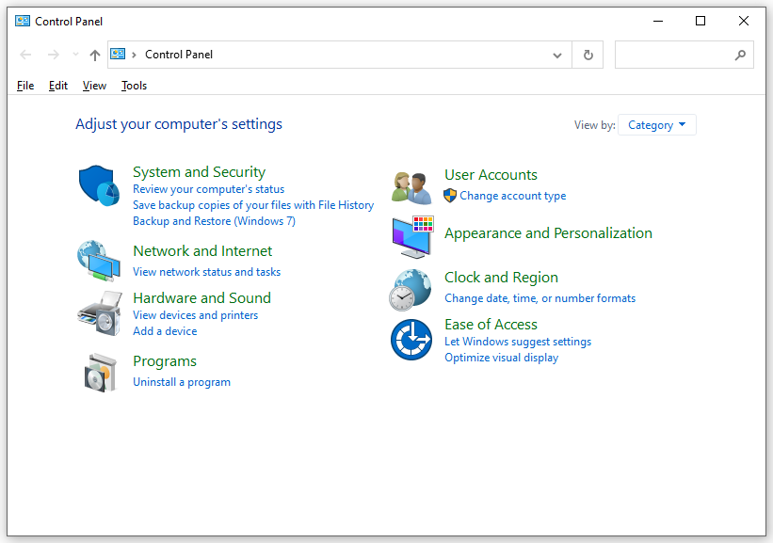Viewport: 773px width, 543px height.
Task: Click Control Panel icon in address bar
Action: click(118, 54)
